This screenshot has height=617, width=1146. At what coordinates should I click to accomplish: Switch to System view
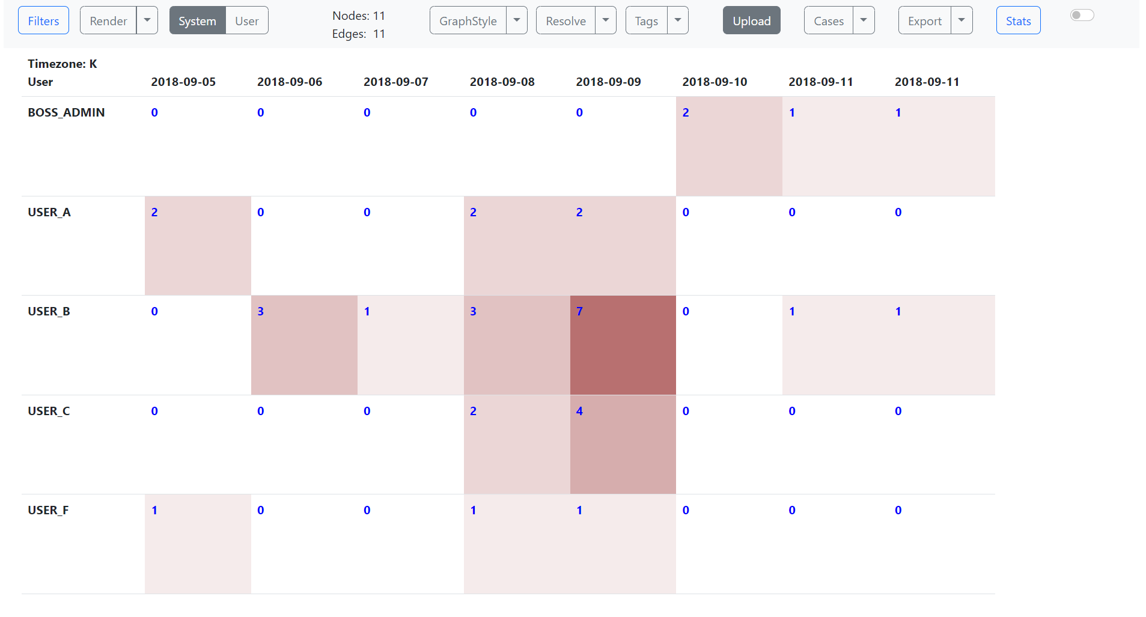[x=197, y=21]
